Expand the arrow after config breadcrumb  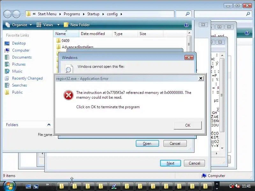(121, 14)
